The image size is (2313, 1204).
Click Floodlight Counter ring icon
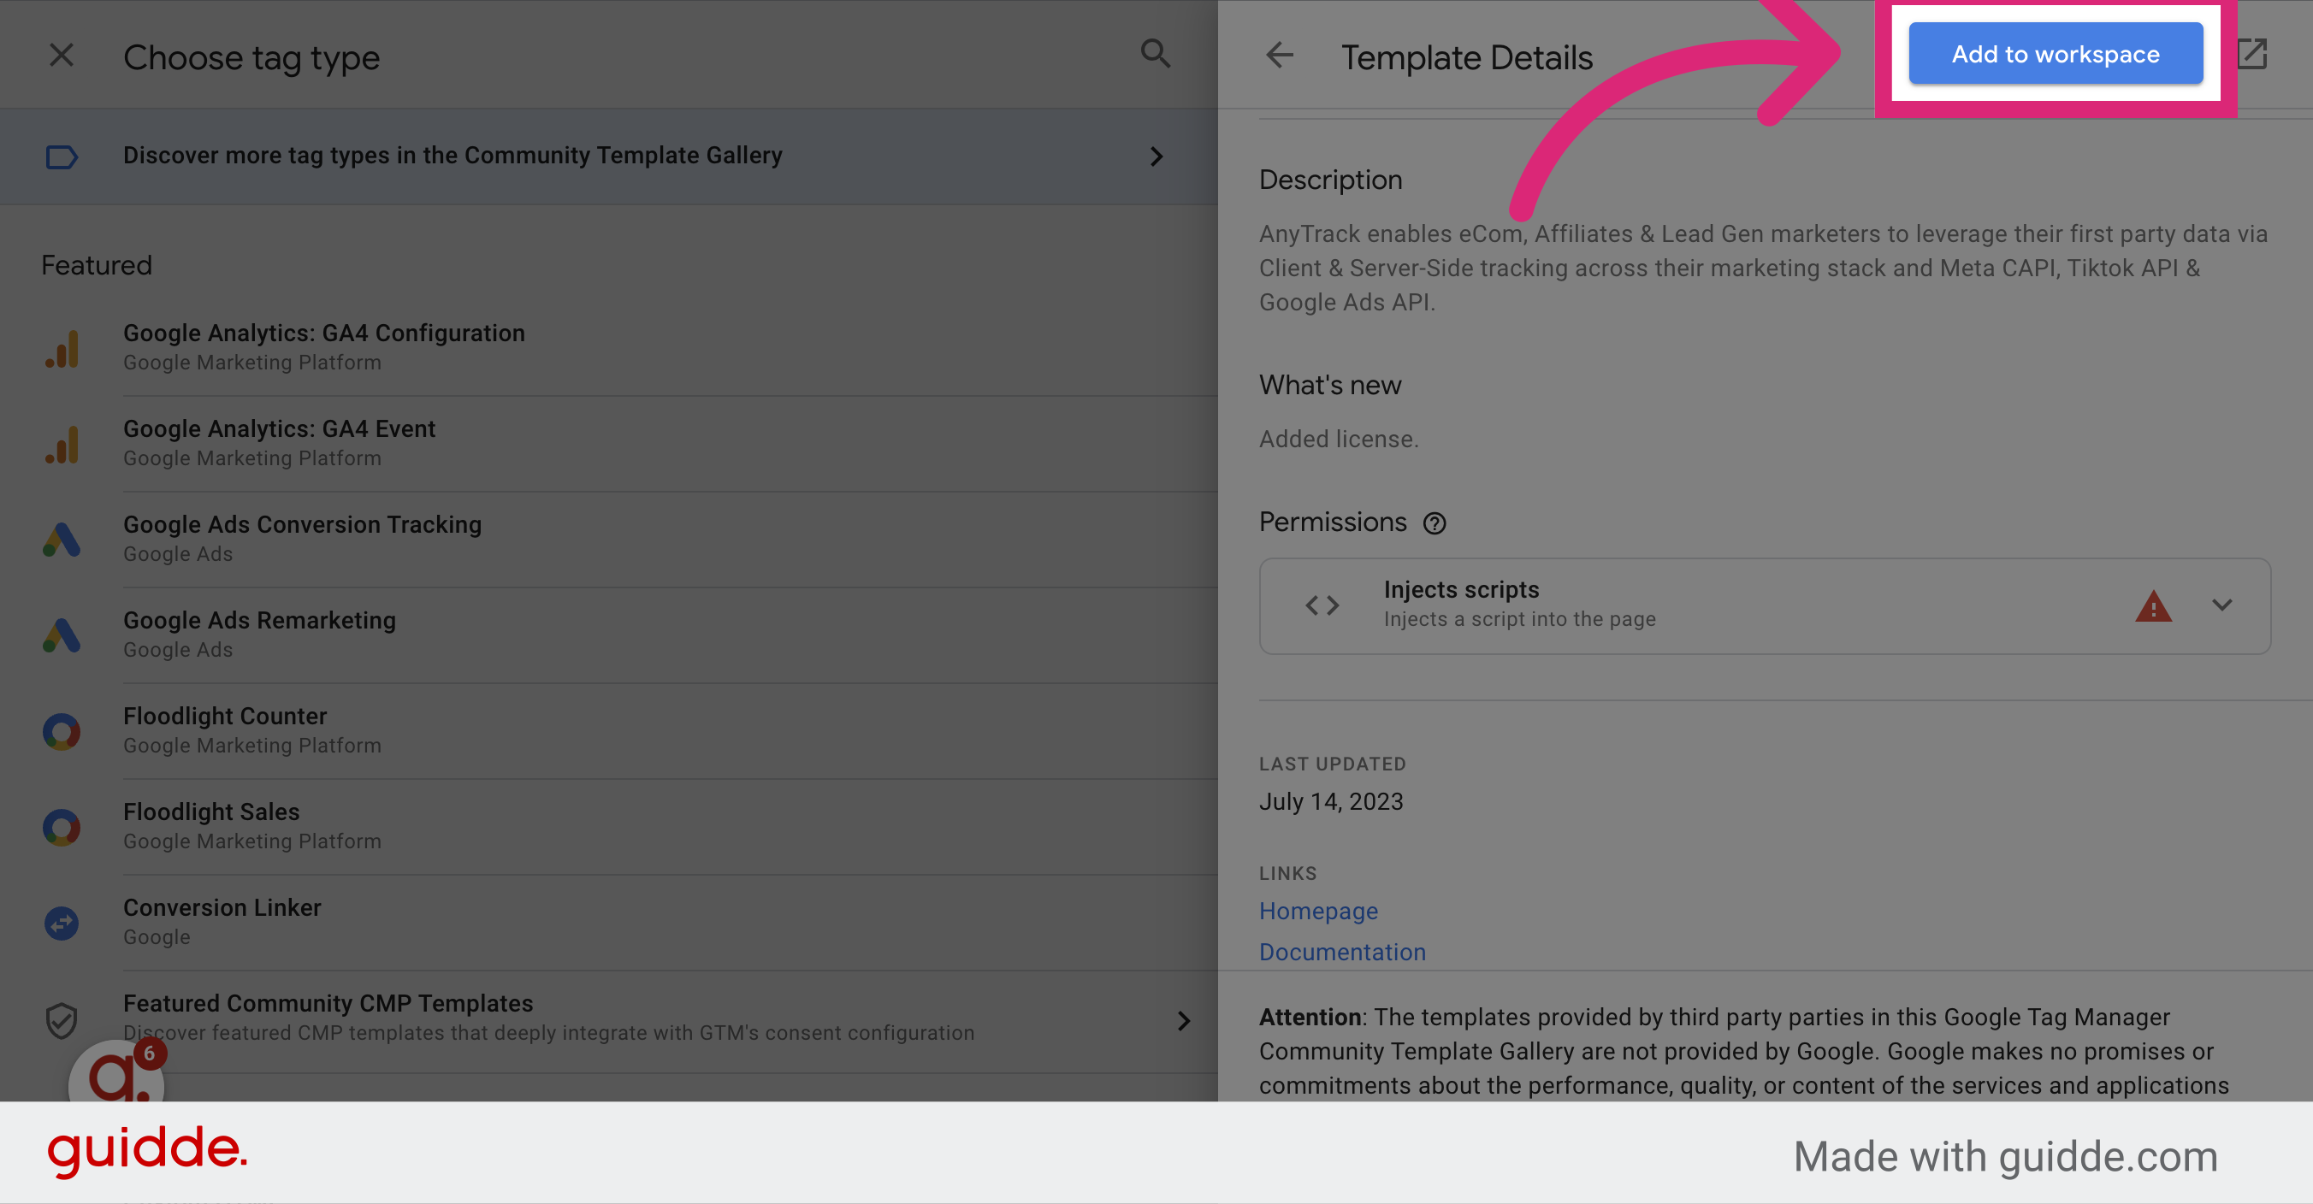point(61,732)
